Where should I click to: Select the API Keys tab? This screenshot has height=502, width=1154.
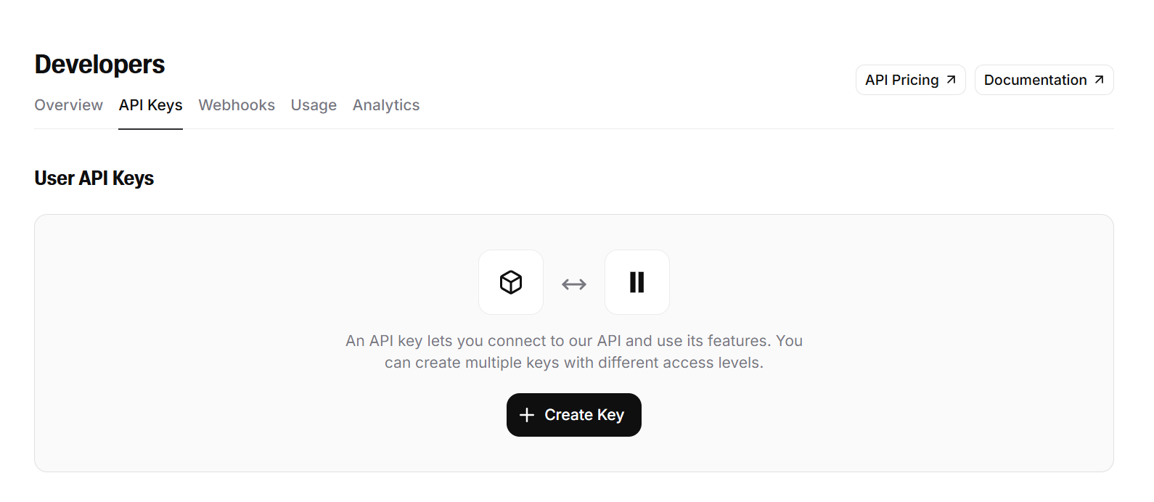150,105
